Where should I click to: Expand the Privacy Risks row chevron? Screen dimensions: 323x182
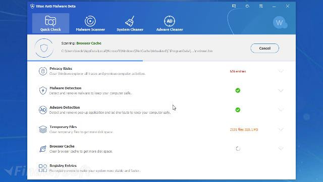click(281, 71)
